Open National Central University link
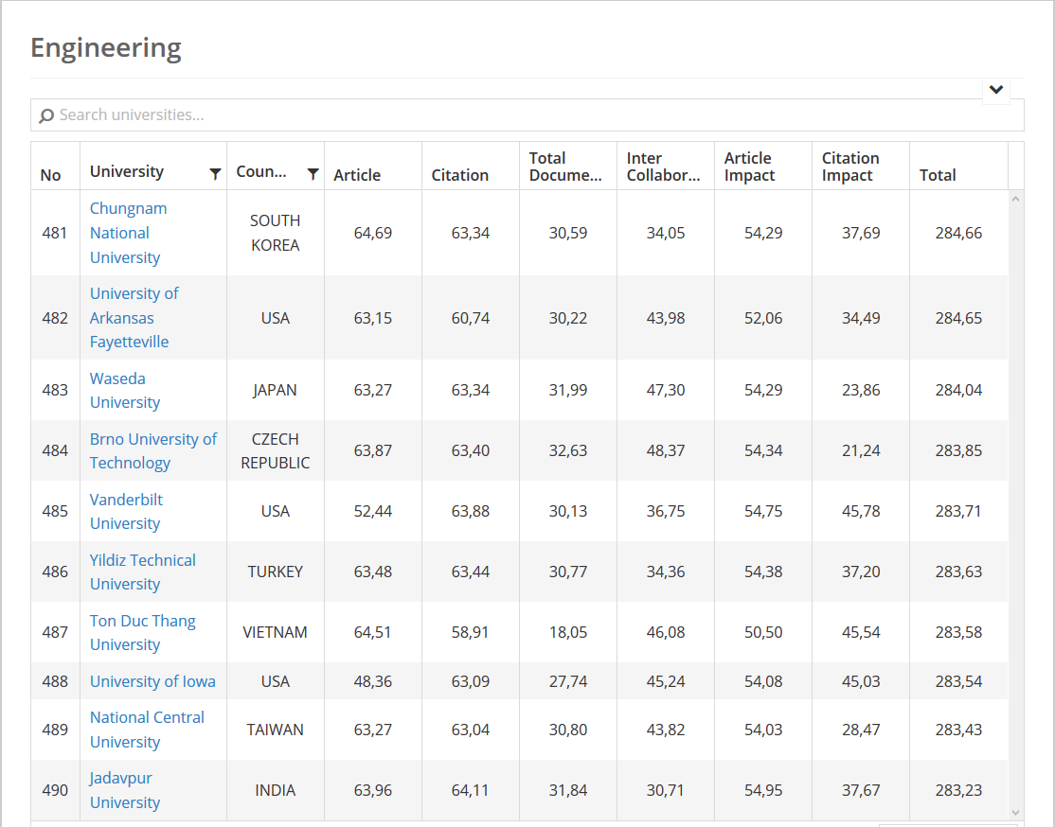This screenshot has height=827, width=1055. (x=147, y=730)
